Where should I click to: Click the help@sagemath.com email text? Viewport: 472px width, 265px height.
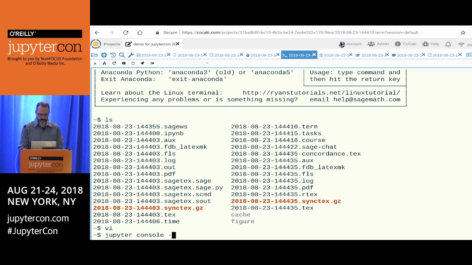(367, 99)
